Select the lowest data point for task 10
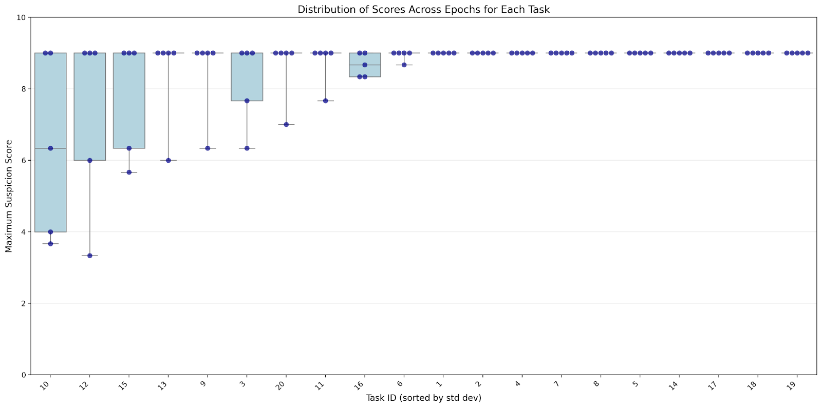Image resolution: width=822 pixels, height=408 pixels. click(50, 244)
